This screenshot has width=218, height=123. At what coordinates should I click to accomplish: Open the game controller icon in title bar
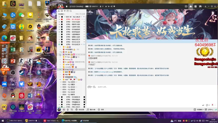pyautogui.click(x=200, y=6)
